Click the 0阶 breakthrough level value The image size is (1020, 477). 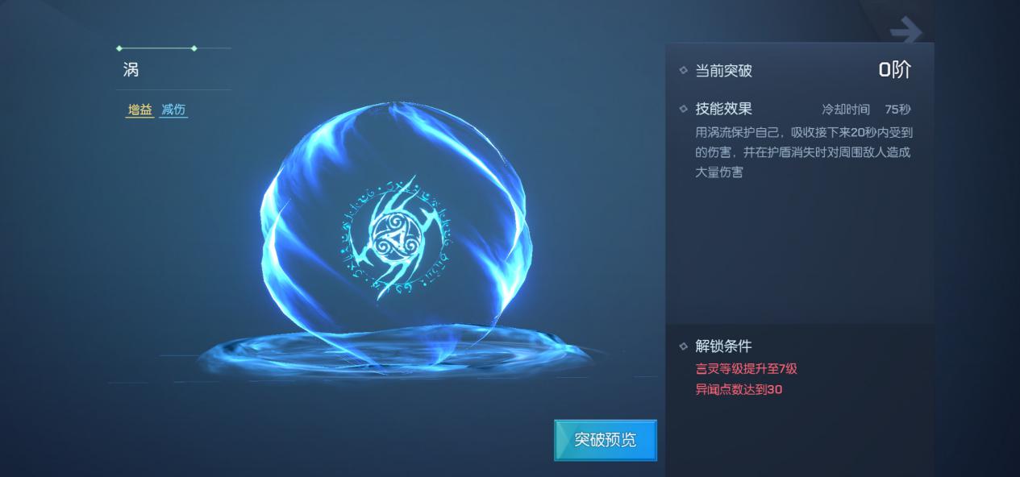[x=895, y=70]
